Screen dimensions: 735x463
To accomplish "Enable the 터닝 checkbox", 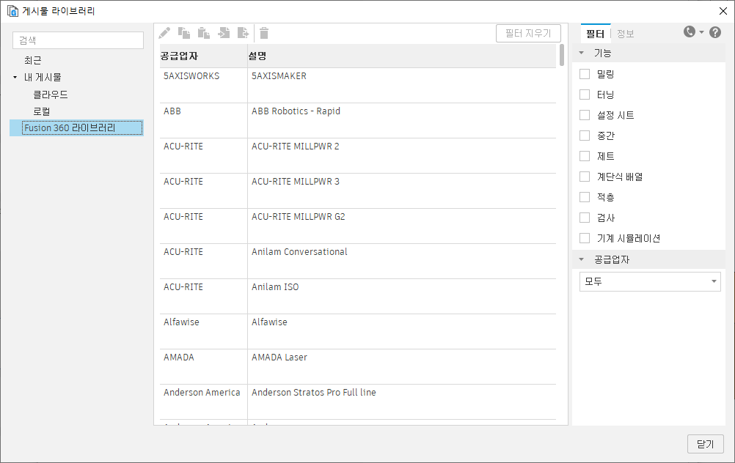I will 585,95.
